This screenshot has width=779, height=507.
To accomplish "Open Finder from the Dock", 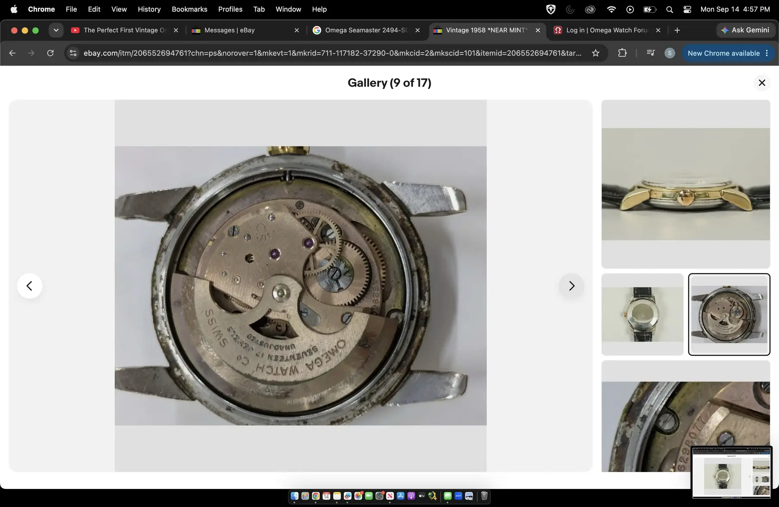I will pyautogui.click(x=295, y=496).
